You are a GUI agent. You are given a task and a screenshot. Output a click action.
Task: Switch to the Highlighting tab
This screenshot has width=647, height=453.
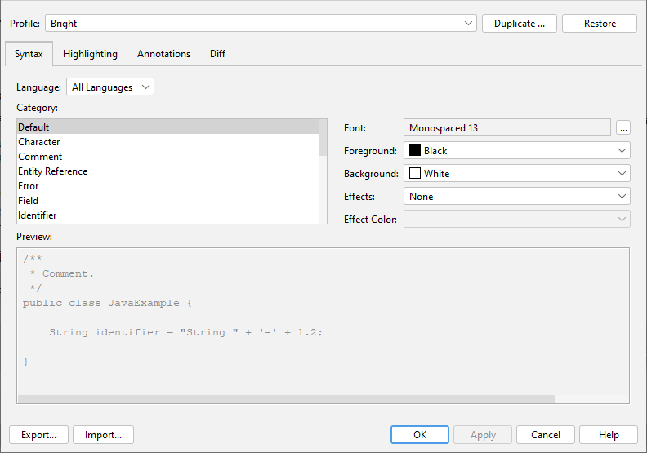click(x=90, y=54)
